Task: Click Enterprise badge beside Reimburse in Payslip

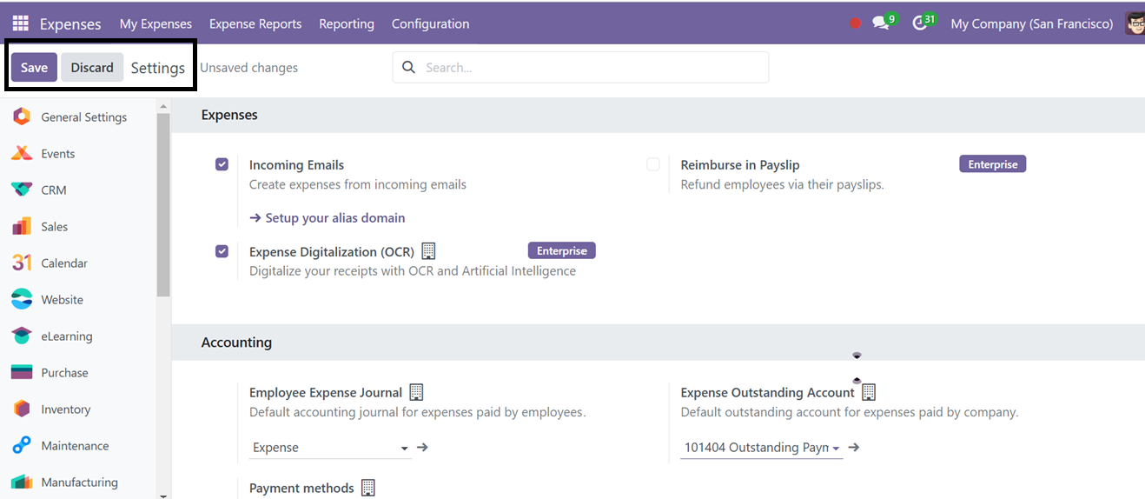Action: pyautogui.click(x=993, y=164)
